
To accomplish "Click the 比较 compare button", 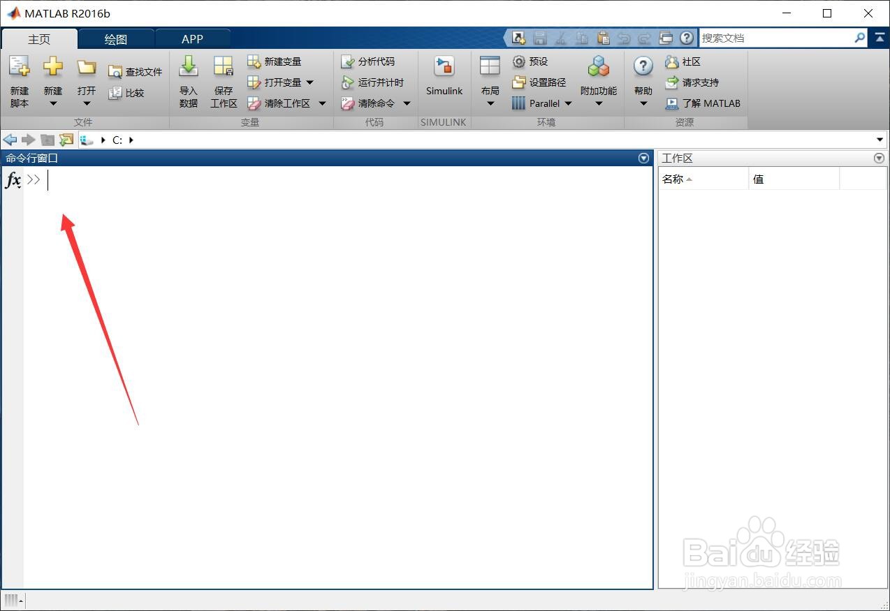I will tap(126, 93).
